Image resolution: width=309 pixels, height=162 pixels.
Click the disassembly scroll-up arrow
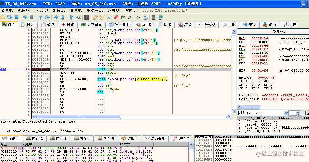click(233, 31)
